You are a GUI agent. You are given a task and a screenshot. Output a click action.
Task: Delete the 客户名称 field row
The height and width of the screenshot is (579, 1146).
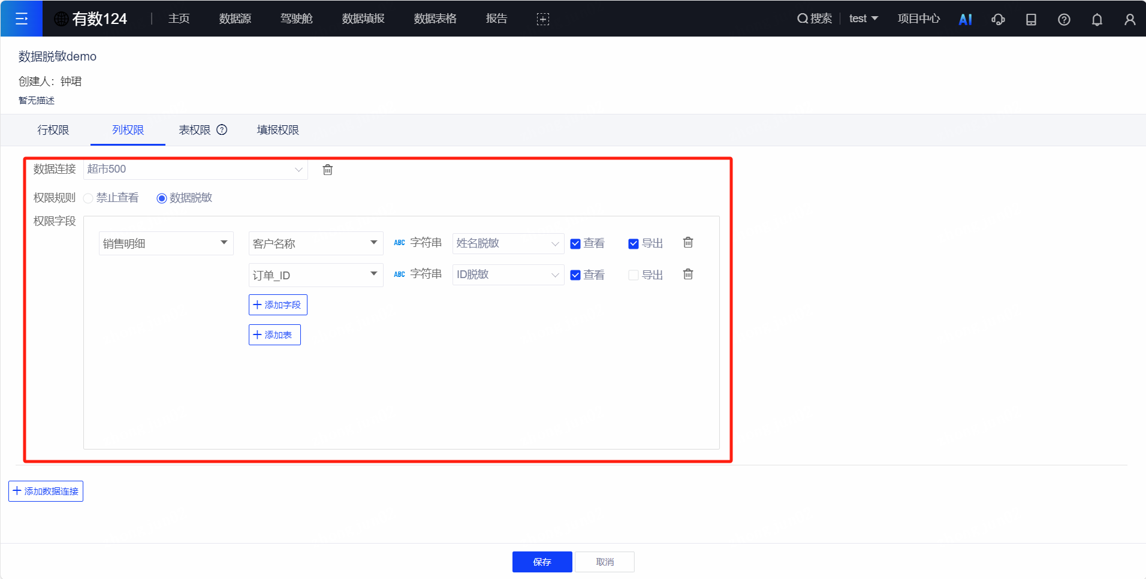tap(688, 242)
